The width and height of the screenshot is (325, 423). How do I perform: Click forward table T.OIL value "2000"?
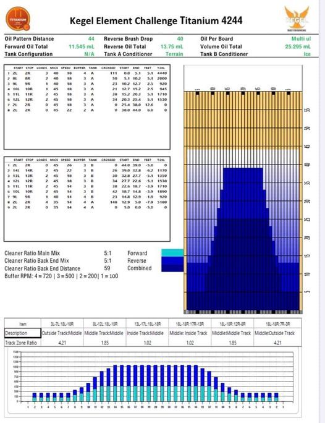162,79
